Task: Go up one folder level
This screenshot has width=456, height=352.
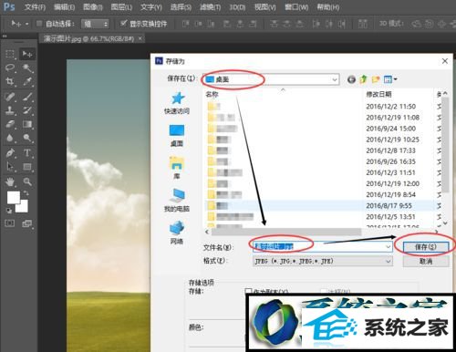Action: point(363,79)
